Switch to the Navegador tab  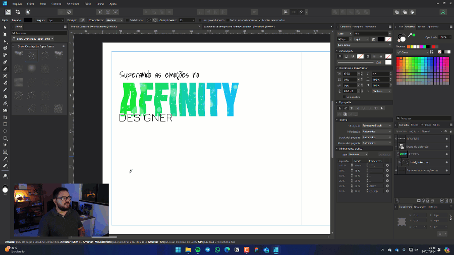point(420,207)
